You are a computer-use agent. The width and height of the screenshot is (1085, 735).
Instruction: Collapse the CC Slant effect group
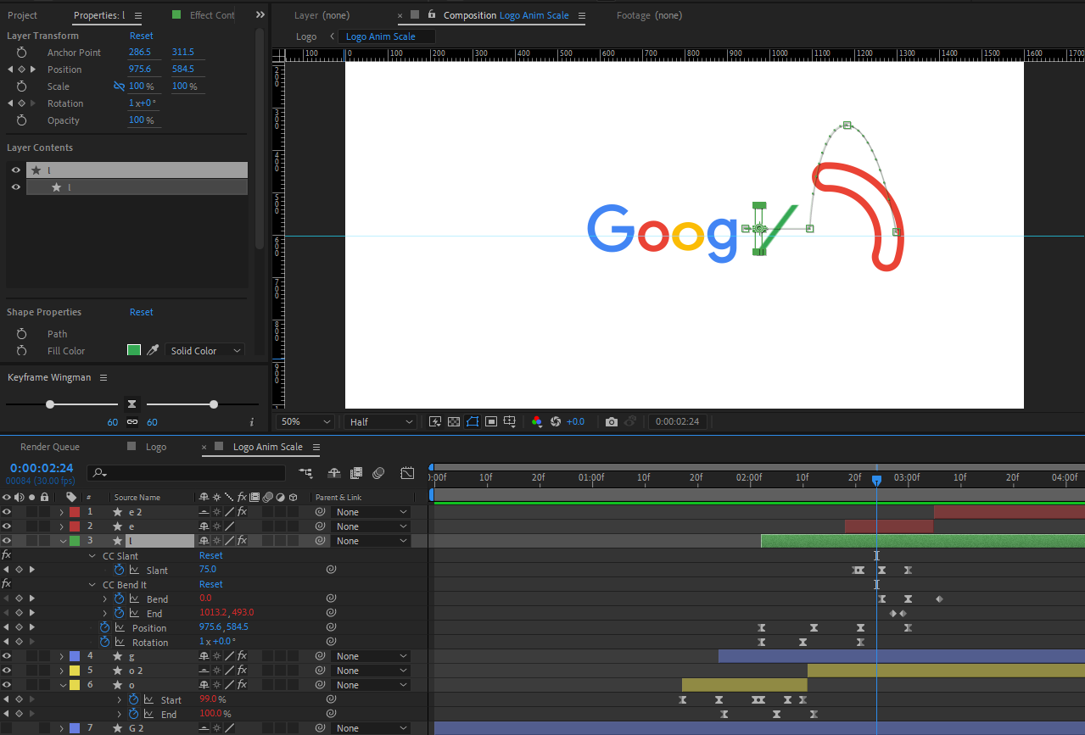coord(92,556)
